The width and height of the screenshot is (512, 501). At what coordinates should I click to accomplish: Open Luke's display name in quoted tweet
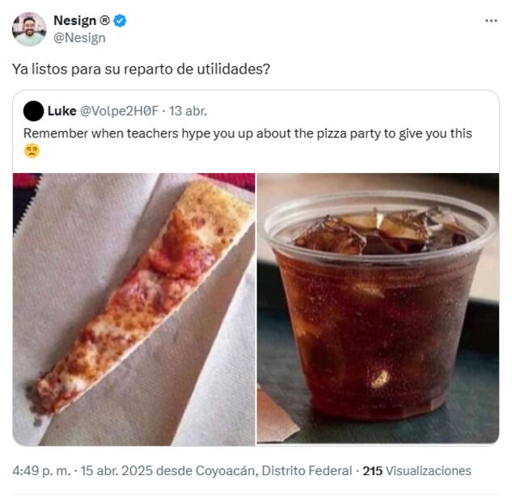tap(62, 111)
